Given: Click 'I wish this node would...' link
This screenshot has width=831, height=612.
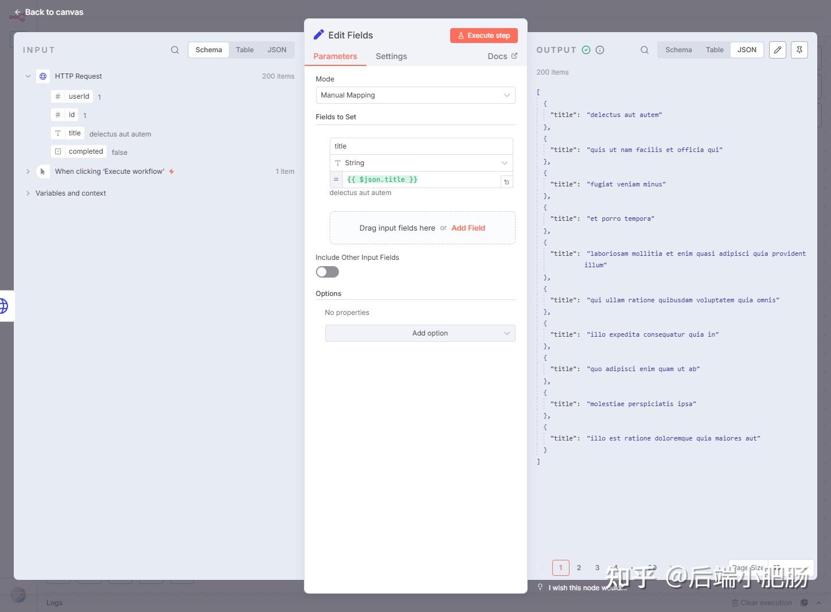Looking at the screenshot, I should (587, 588).
